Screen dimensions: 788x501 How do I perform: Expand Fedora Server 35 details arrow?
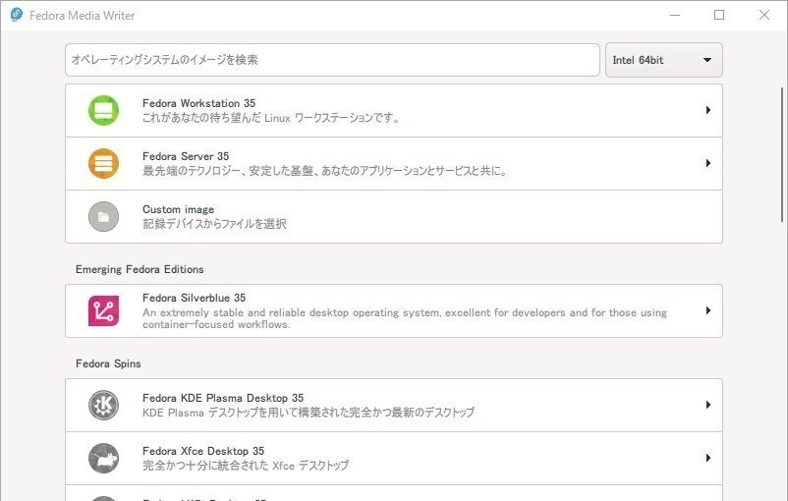(707, 163)
